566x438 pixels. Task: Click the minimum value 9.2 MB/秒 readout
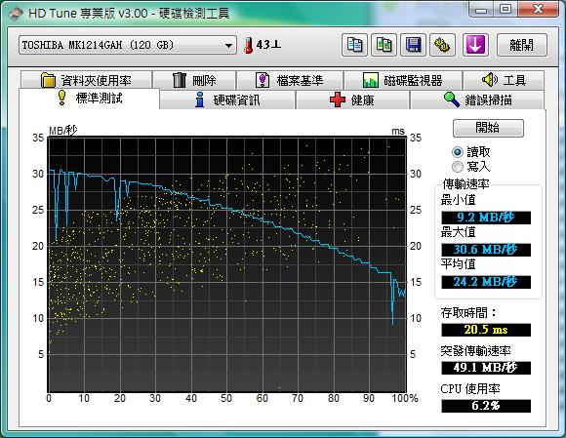point(486,218)
